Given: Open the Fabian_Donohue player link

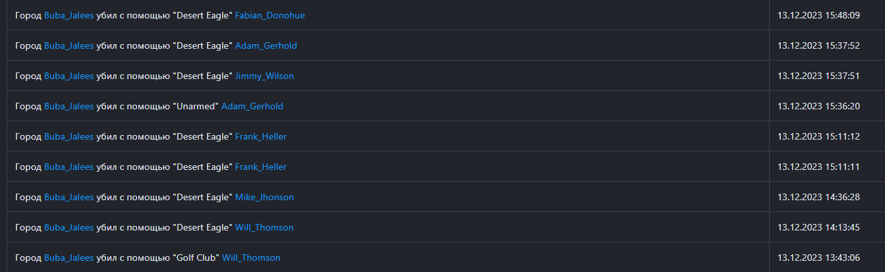Looking at the screenshot, I should (270, 15).
